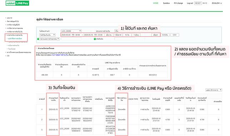The width and height of the screenshot is (230, 136).
Task: Click the text input beside second help icon
Action: click(125, 39)
